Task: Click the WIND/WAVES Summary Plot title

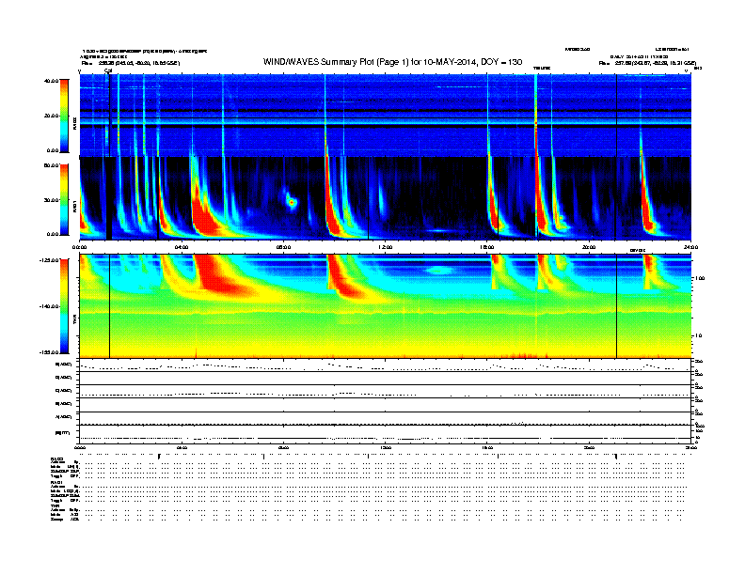Action: pyautogui.click(x=392, y=62)
